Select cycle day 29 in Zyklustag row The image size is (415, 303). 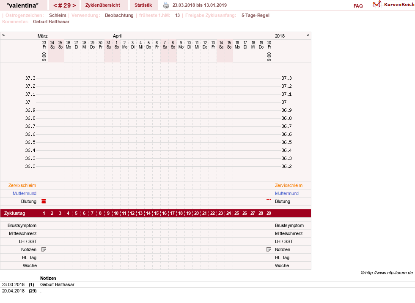click(x=269, y=213)
